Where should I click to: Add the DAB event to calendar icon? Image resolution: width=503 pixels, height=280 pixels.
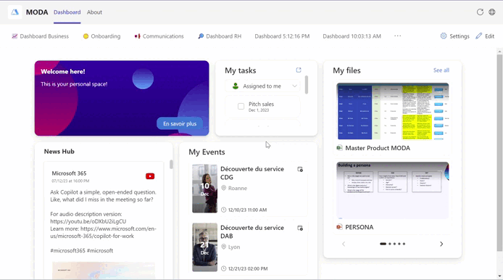pos(300,228)
